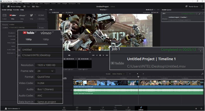Viewport: 205px width, 111px height.
Task: Select the clip 02 thumbnail
Action: point(70,64)
